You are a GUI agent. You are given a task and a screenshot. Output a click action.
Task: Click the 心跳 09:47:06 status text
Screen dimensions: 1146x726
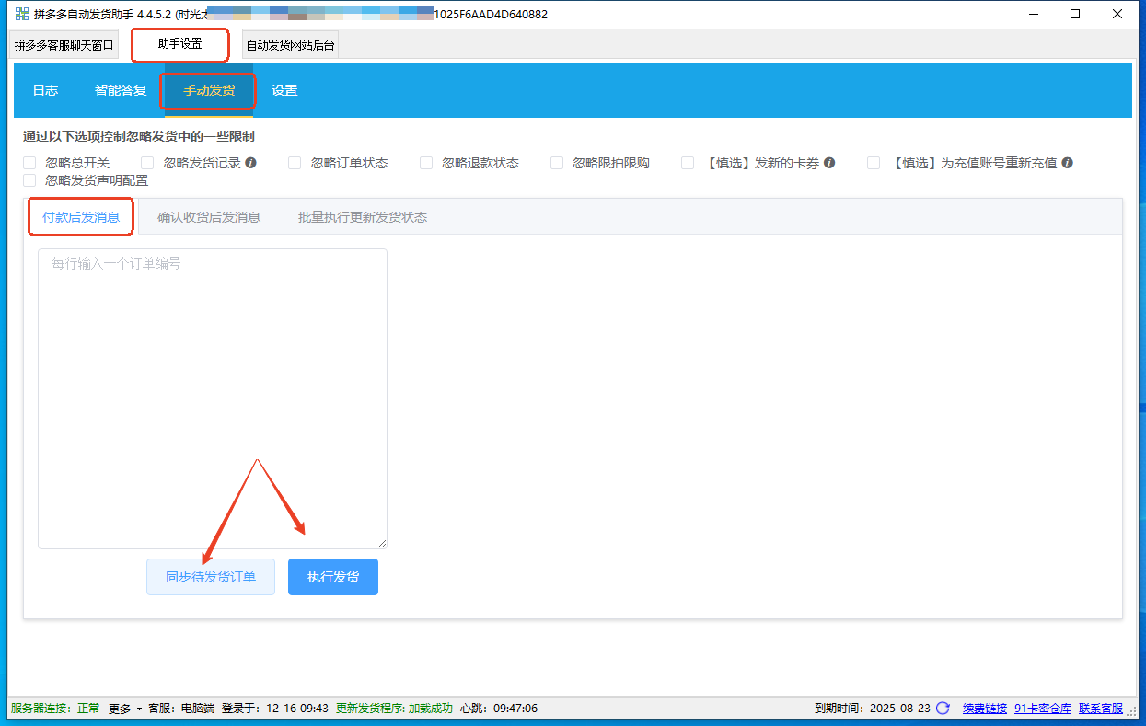[x=499, y=709]
